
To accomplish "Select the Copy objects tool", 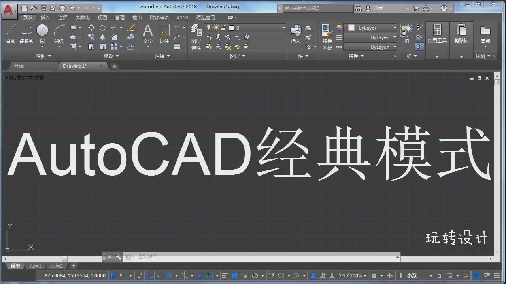I will [91, 37].
